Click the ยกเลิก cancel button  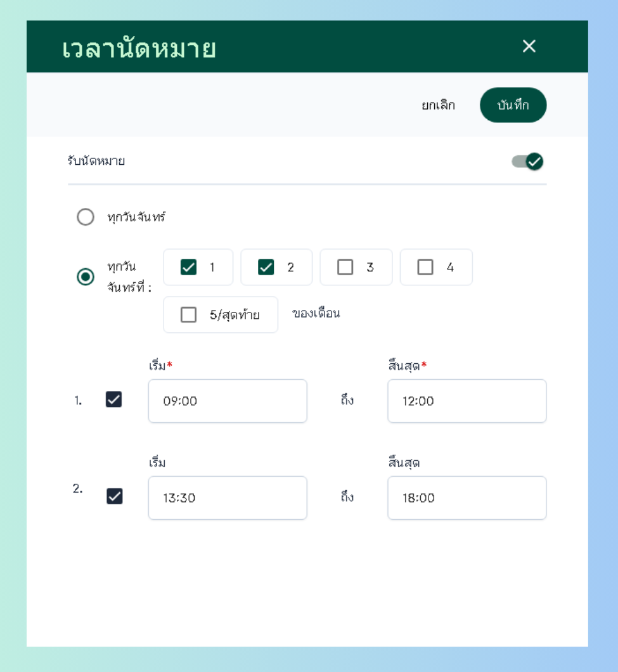point(438,105)
